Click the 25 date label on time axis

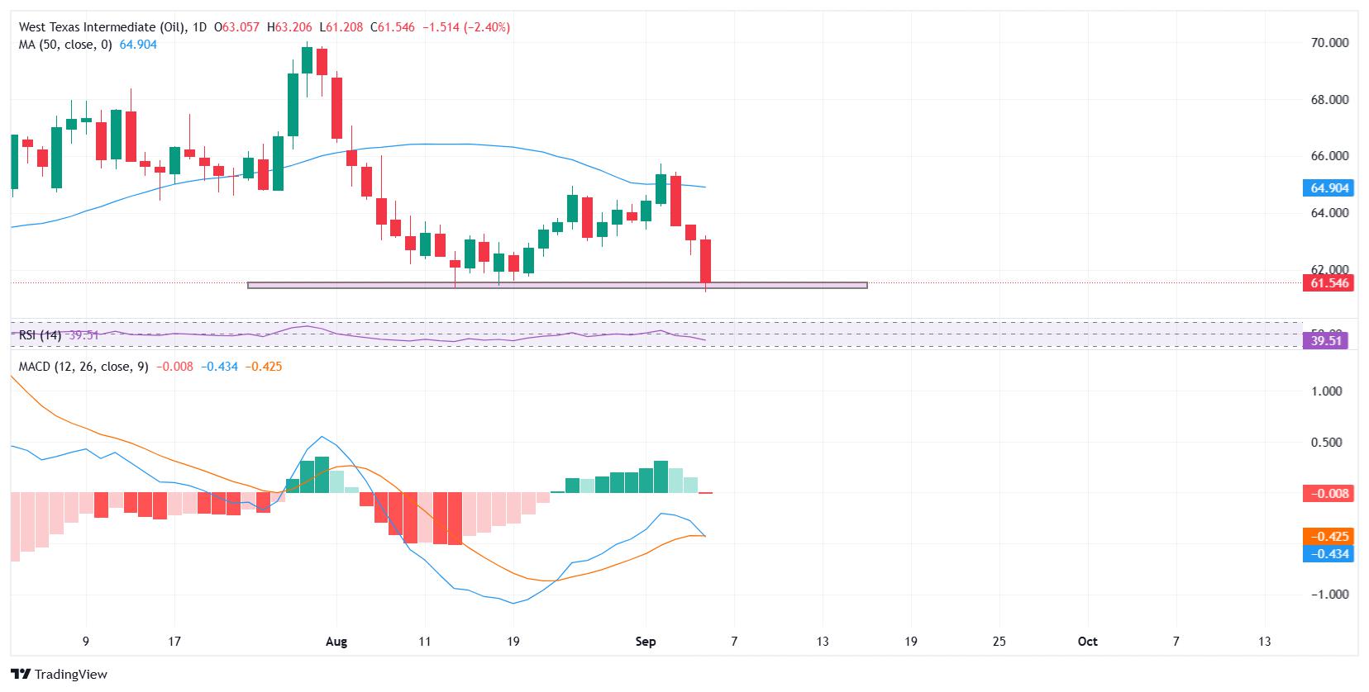coord(999,642)
